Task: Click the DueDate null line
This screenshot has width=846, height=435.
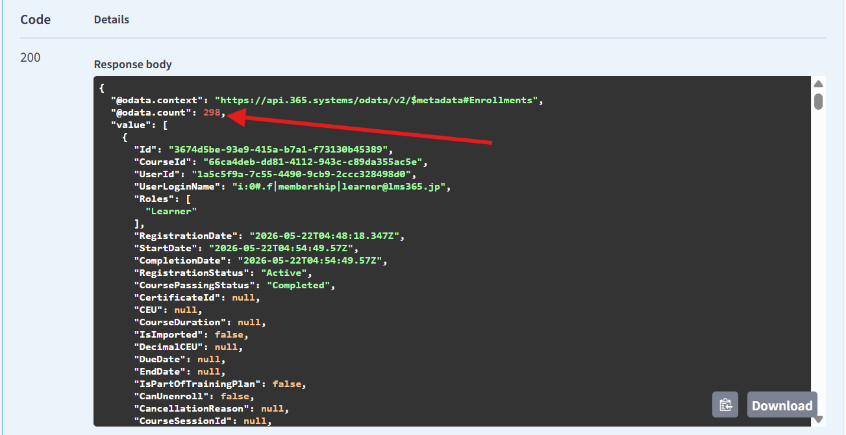Action: tap(180, 359)
